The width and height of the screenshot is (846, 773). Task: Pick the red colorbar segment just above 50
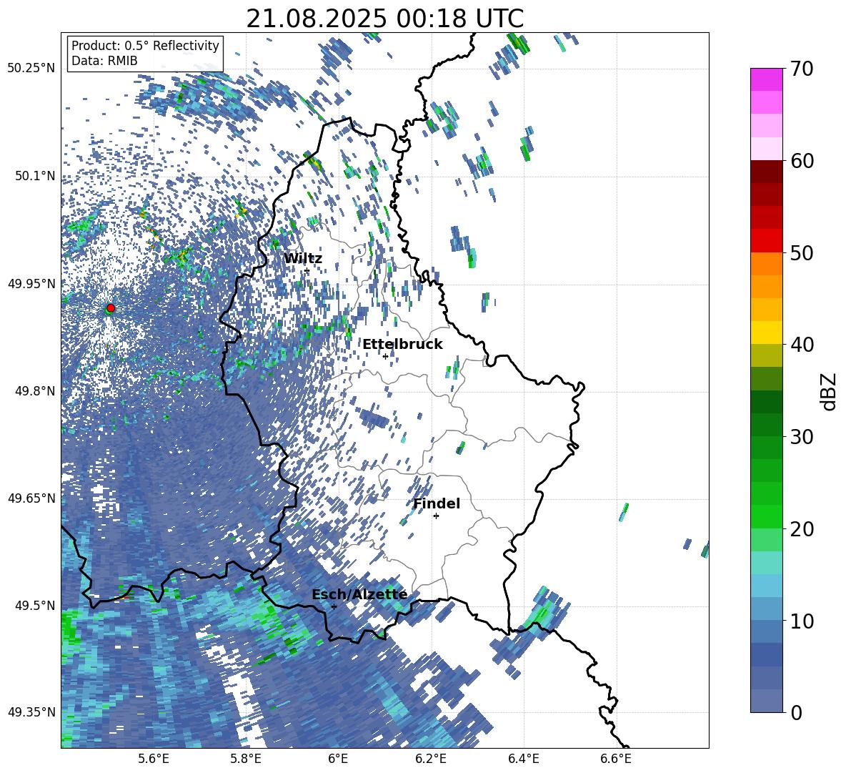(766, 241)
